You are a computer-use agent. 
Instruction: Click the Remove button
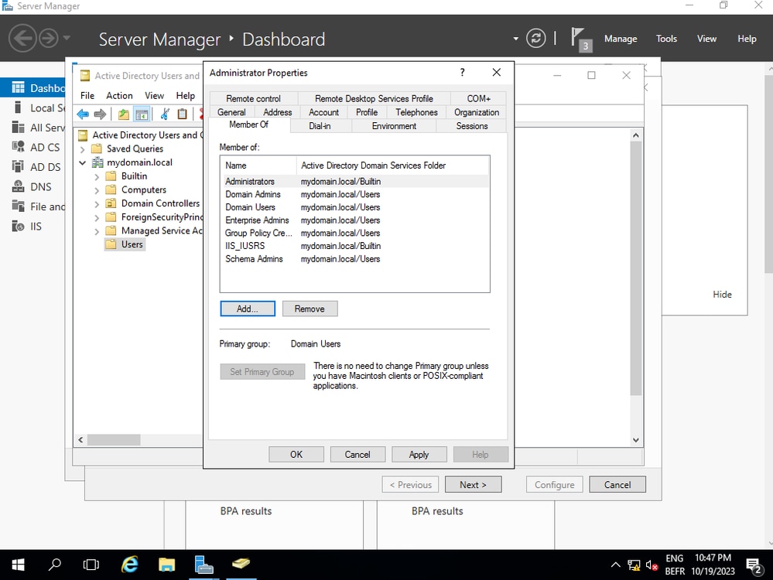point(310,309)
